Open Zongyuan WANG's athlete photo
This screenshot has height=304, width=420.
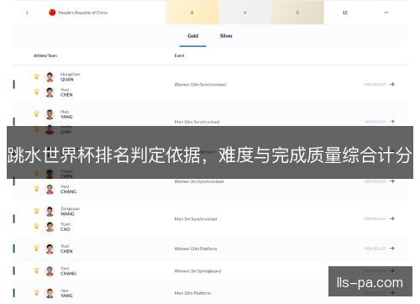click(x=50, y=211)
